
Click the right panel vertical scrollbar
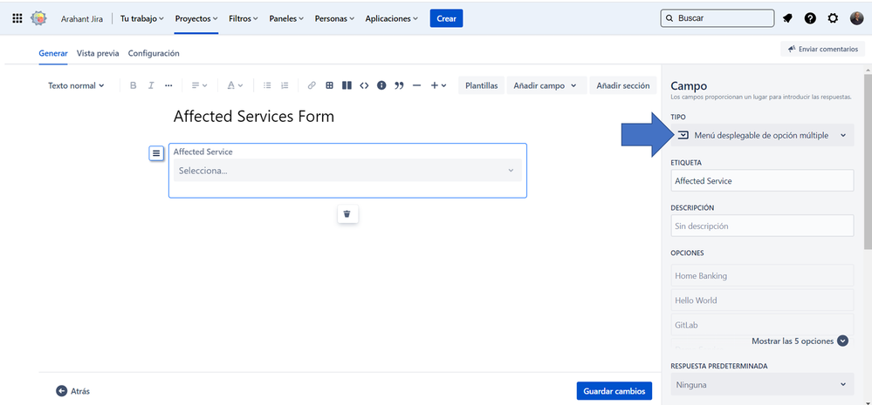click(x=868, y=161)
